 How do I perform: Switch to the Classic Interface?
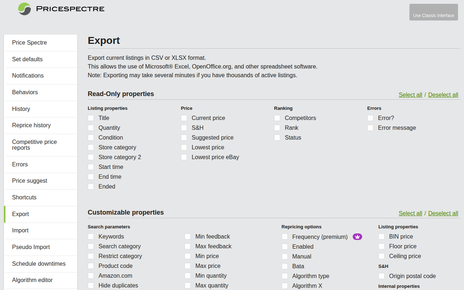pyautogui.click(x=434, y=12)
